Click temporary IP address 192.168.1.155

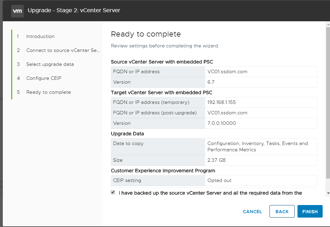[x=221, y=102]
